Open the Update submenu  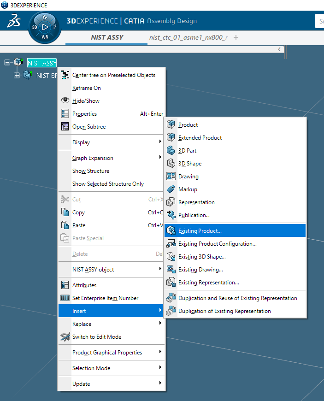click(x=112, y=383)
